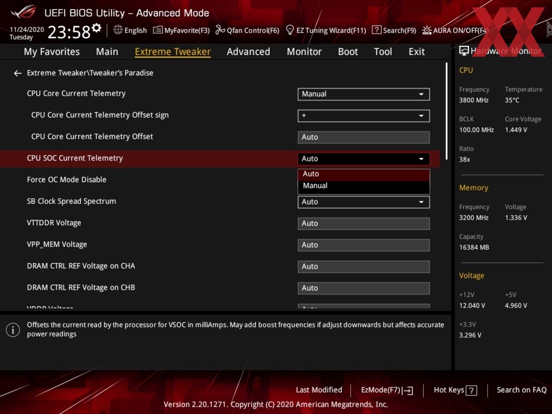Viewport: 552px width, 414px height.
Task: Select Manual option in open dropdown list
Action: pyautogui.click(x=364, y=186)
